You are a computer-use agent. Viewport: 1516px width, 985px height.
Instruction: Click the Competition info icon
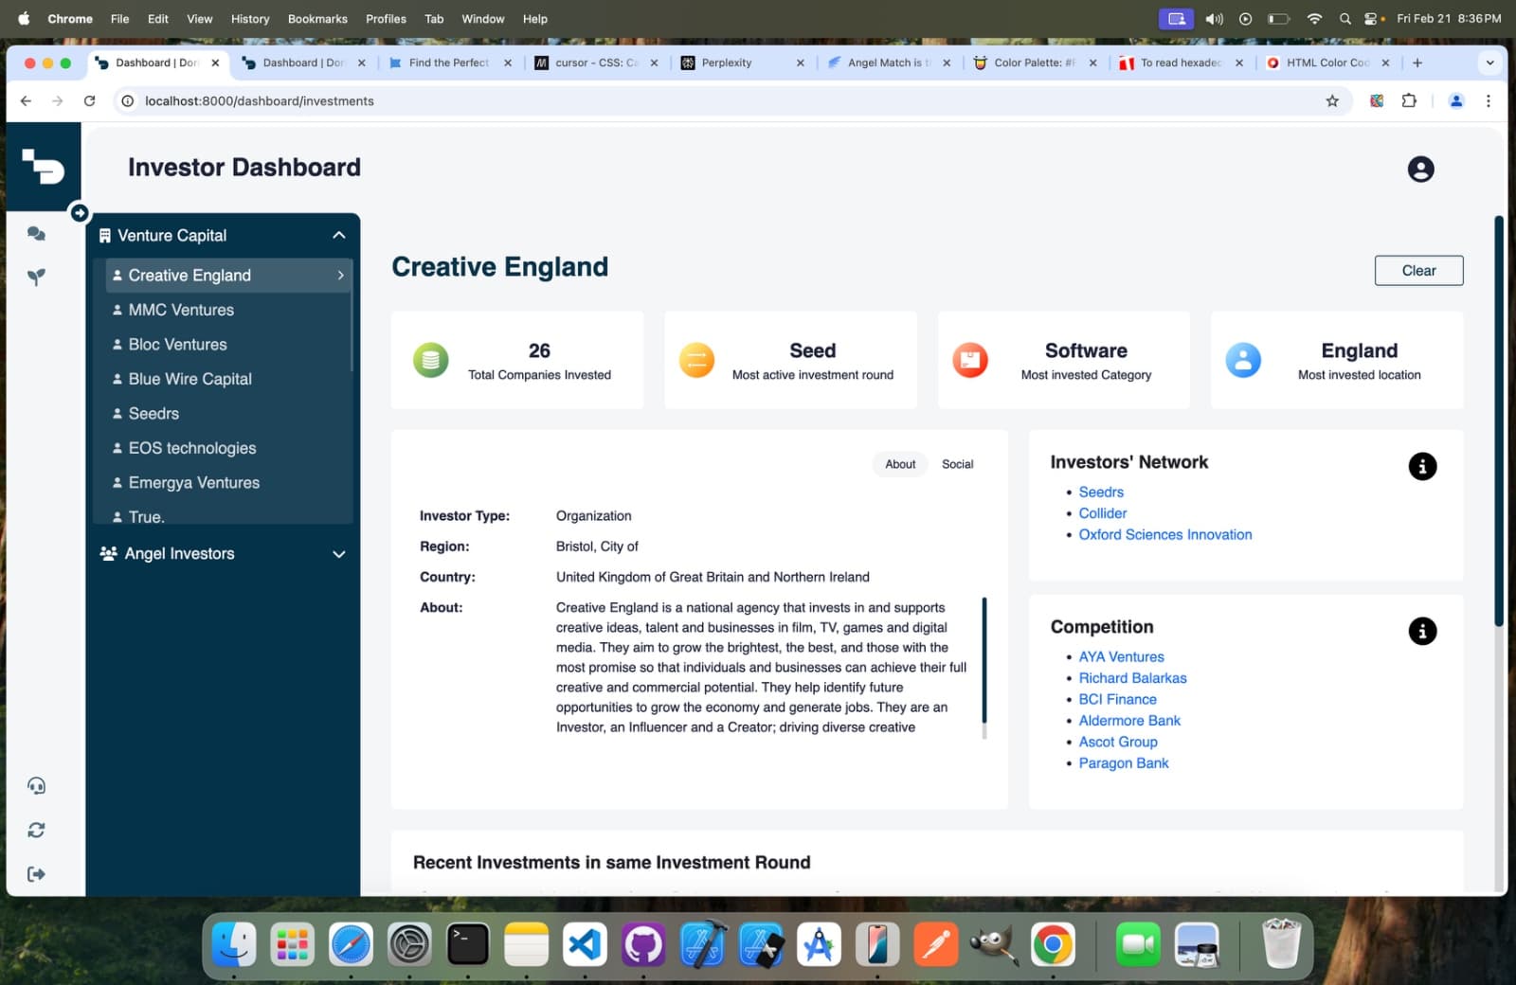tap(1422, 631)
